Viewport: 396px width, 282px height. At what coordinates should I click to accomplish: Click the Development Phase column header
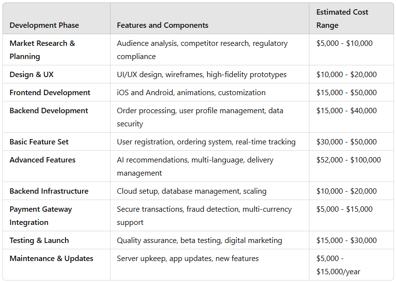point(44,25)
